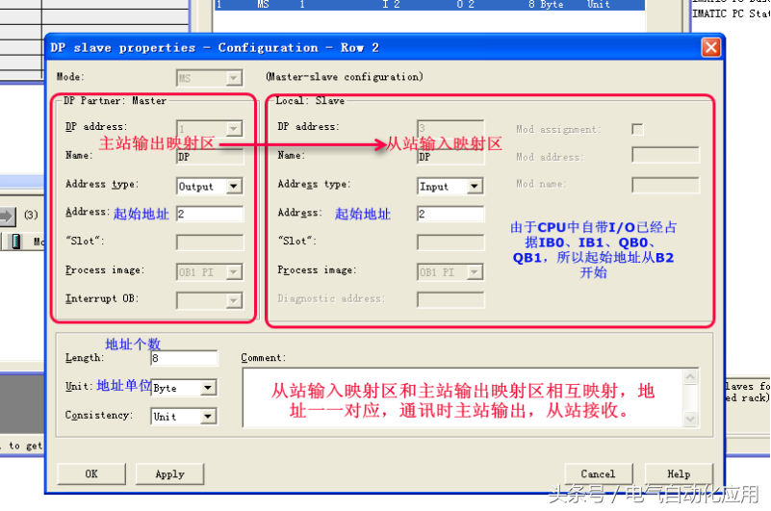This screenshot has width=771, height=511.
Task: Expand the Unit dropdown showing Byte
Action: tap(208, 388)
